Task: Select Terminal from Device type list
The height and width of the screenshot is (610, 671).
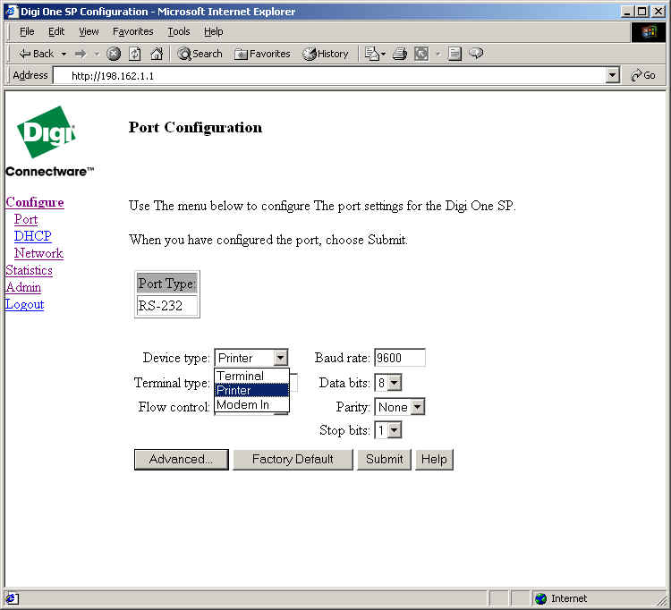Action: click(x=240, y=376)
